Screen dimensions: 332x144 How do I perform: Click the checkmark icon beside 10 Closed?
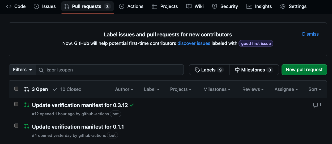[55, 89]
